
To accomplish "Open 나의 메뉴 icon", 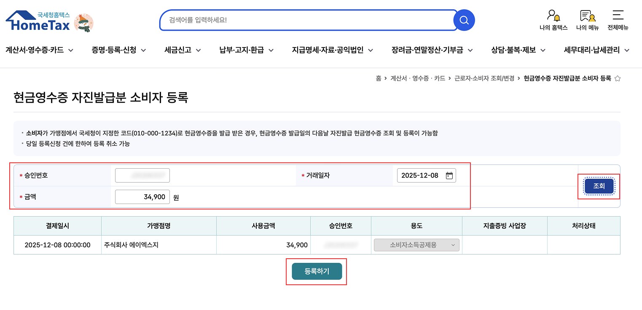I will 588,16.
